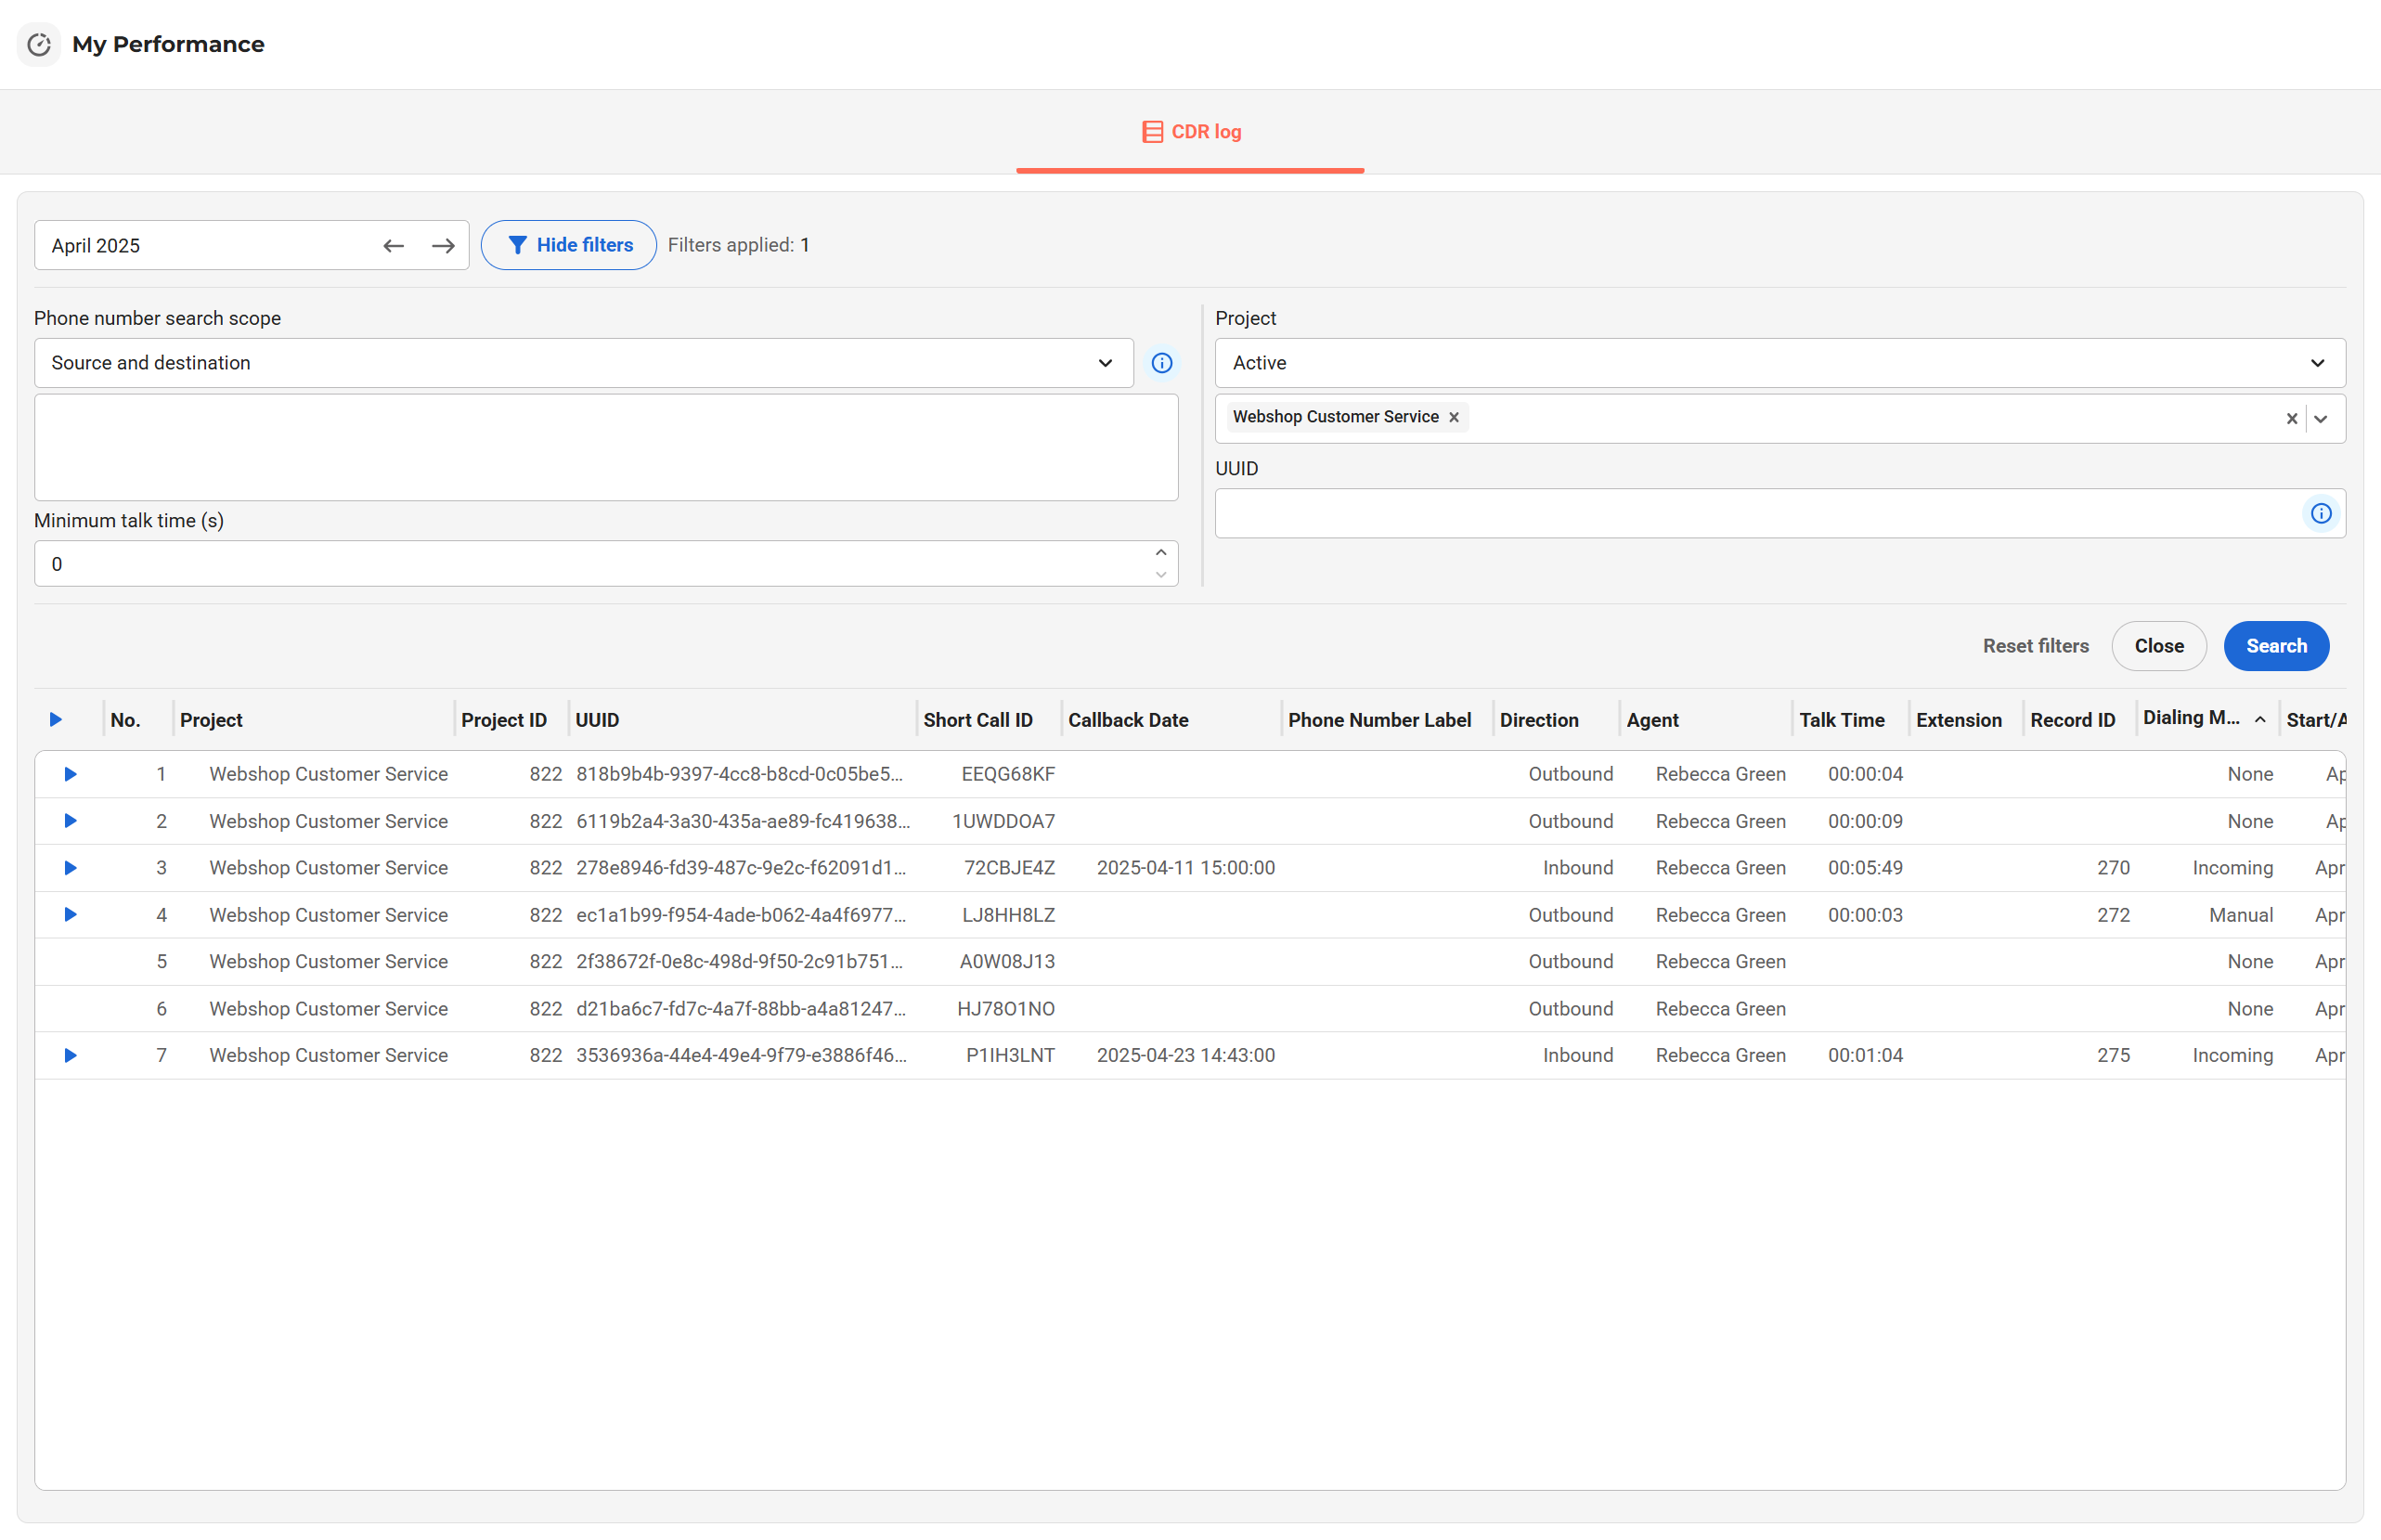Go to previous month arrow
Screen dimensions: 2381x1540
tap(393, 246)
